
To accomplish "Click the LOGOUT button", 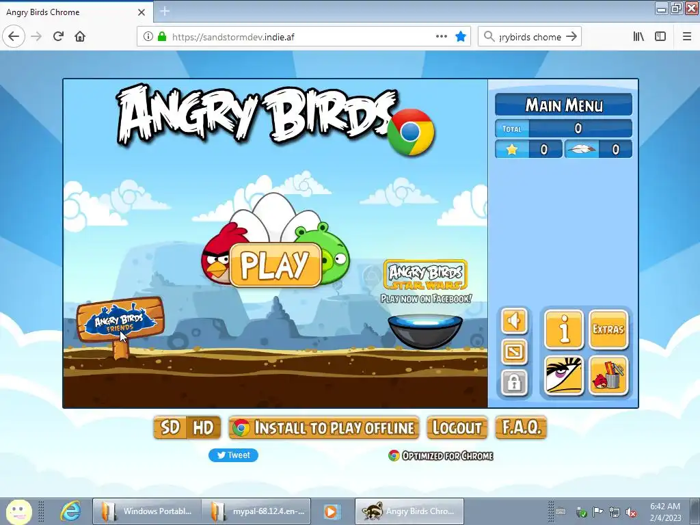I will (x=457, y=428).
